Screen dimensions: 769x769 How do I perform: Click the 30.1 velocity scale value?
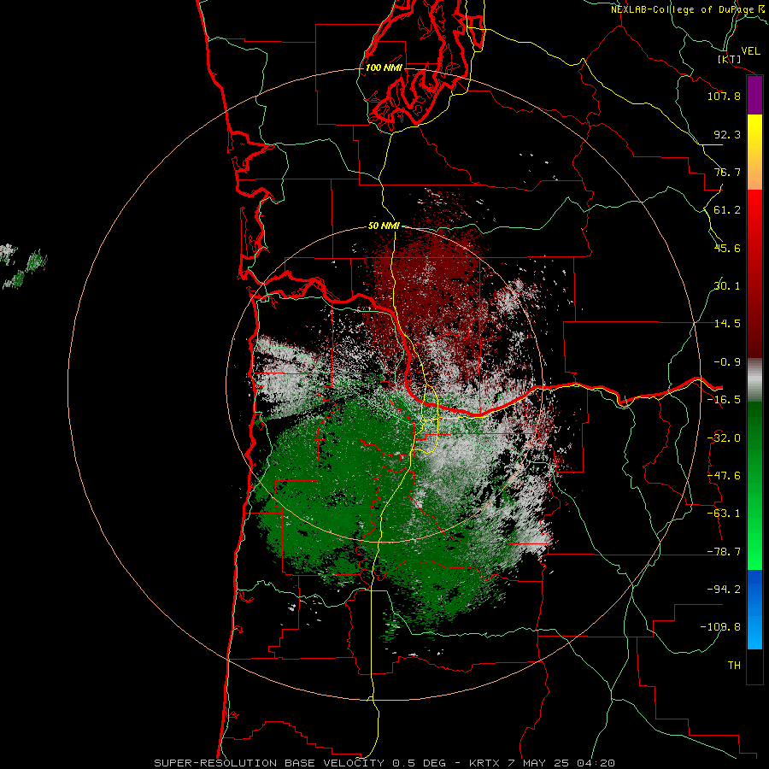click(x=727, y=286)
